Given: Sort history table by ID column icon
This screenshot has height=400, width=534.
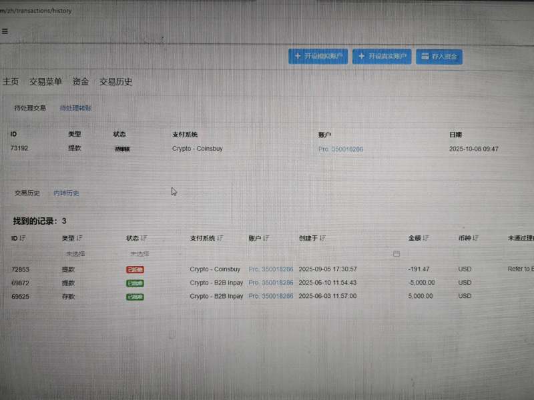Looking at the screenshot, I should point(23,238).
